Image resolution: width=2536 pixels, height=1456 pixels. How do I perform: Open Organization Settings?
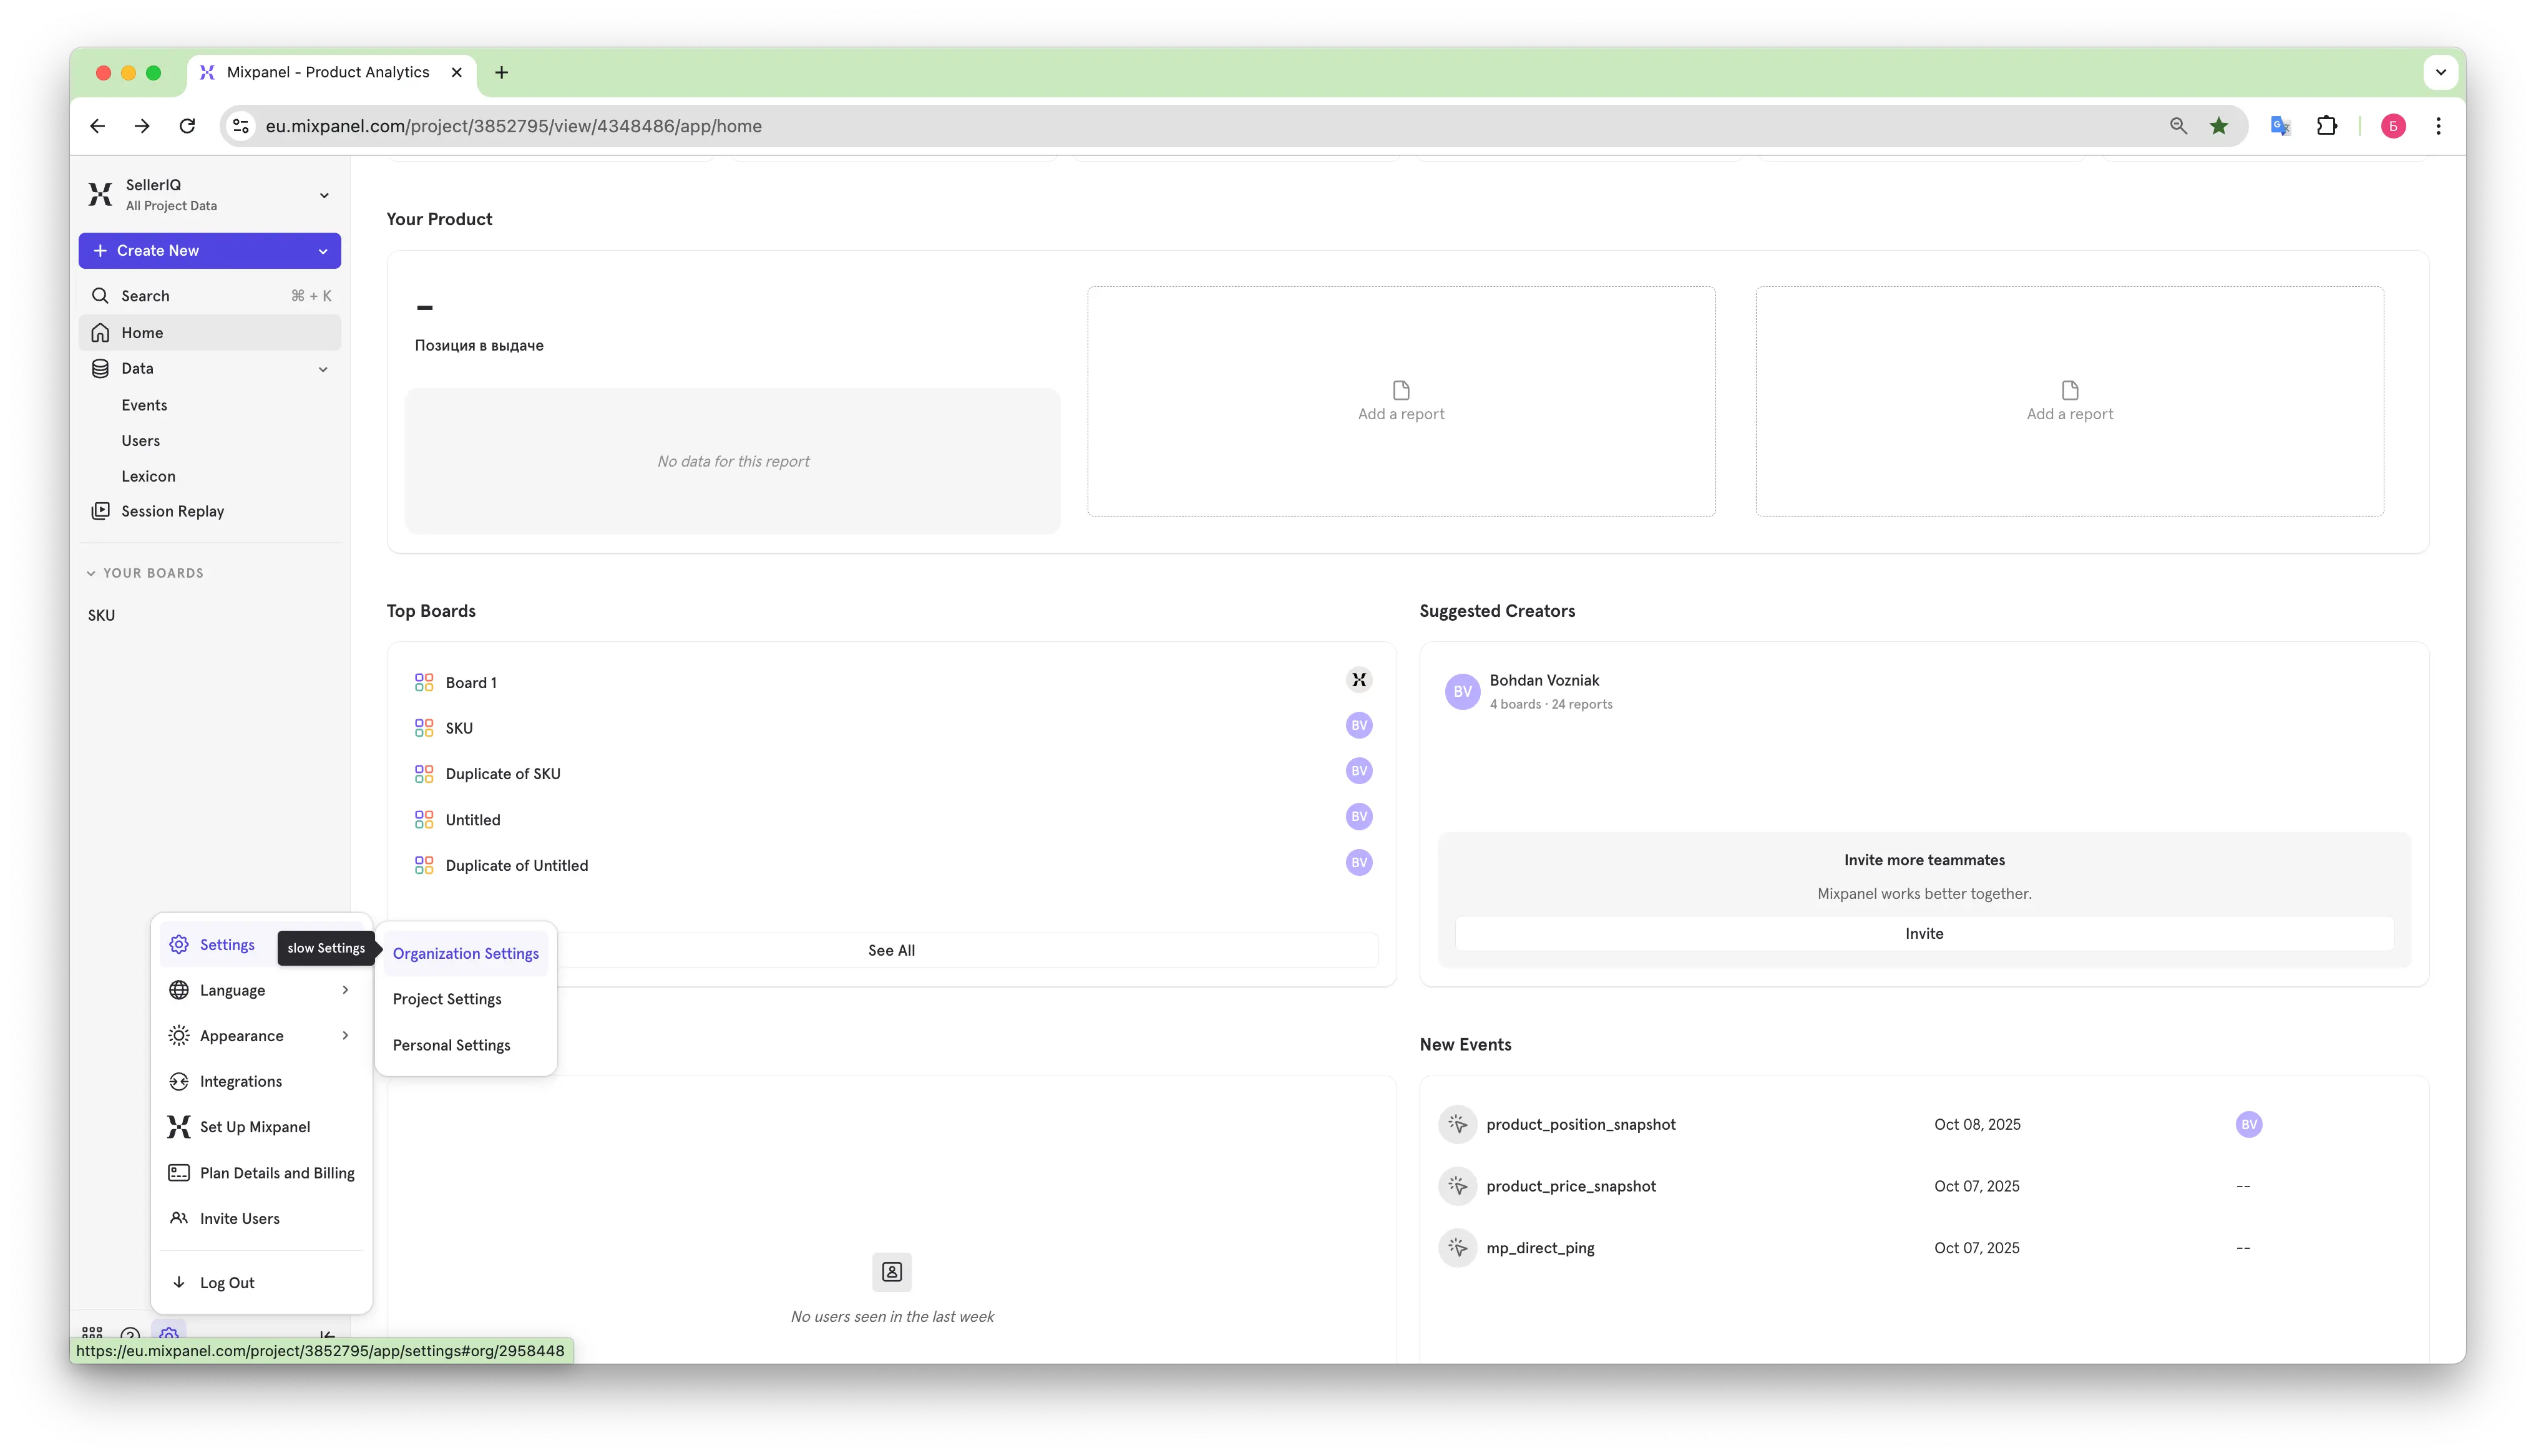click(x=466, y=953)
